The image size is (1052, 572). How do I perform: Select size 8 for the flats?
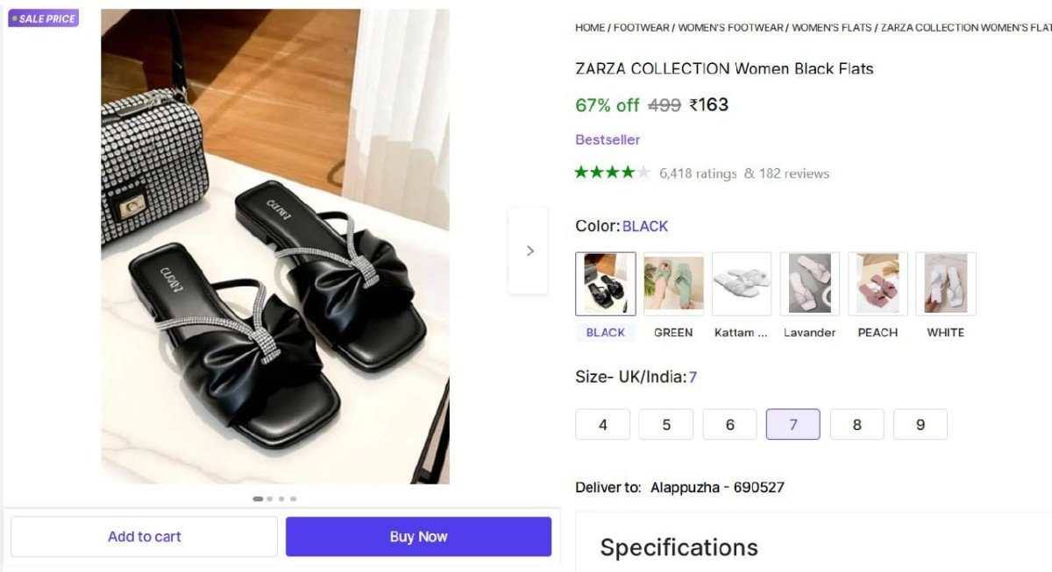(857, 424)
